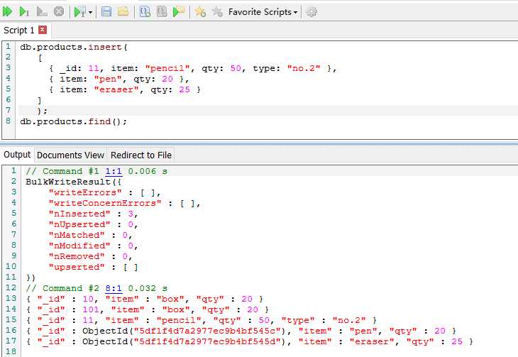Click the grayed-out document icon in toolbar
Image resolution: width=518 pixels, height=357 pixels.
(162, 12)
